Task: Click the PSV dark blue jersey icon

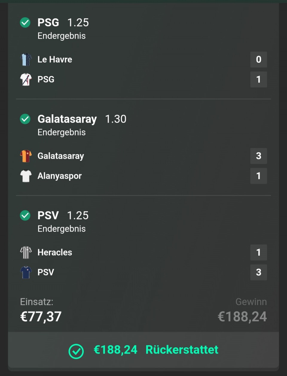Action: point(26,272)
